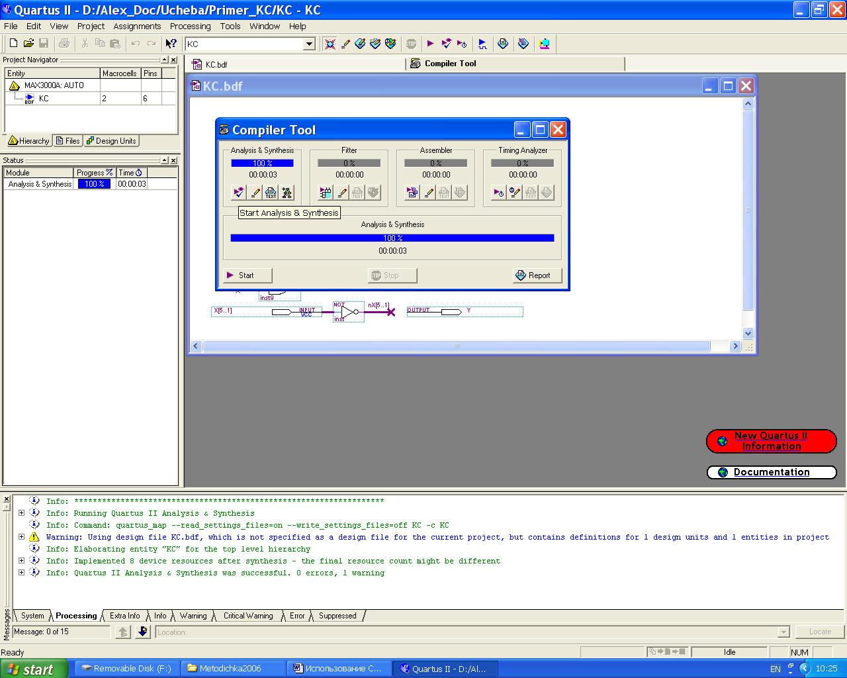Switch to the KC.bdf document tab
The width and height of the screenshot is (847, 678).
(x=216, y=64)
